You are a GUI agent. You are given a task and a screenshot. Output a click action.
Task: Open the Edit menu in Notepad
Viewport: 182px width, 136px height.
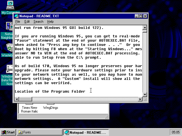tap(27, 22)
